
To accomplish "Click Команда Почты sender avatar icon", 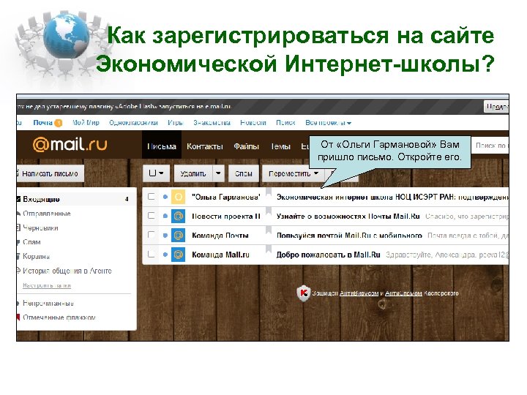I will (x=178, y=236).
